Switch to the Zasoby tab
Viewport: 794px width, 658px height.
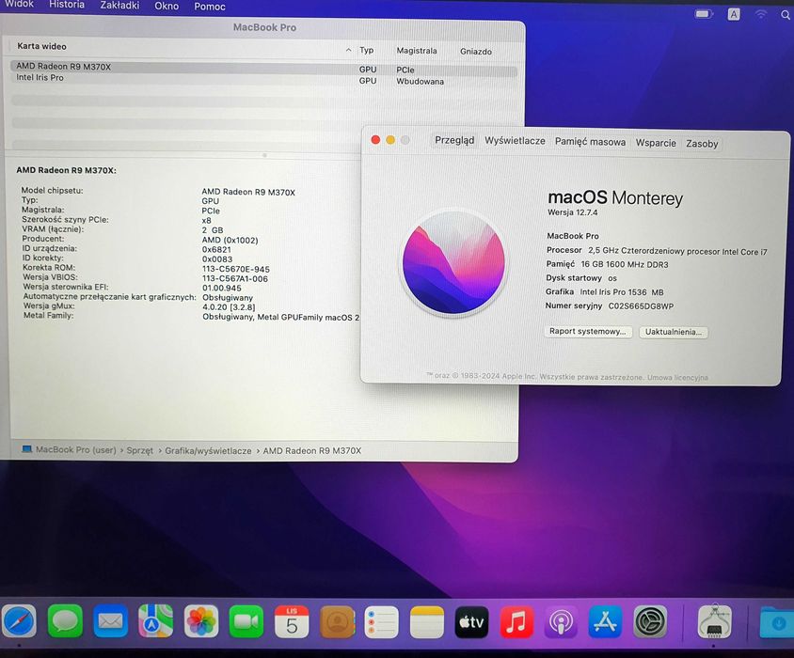coord(702,144)
